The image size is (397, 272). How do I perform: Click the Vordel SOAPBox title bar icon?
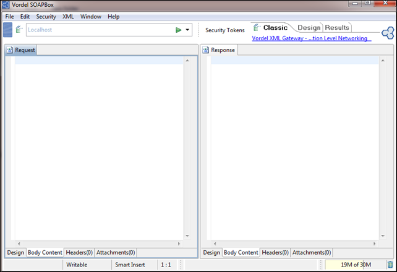6,5
